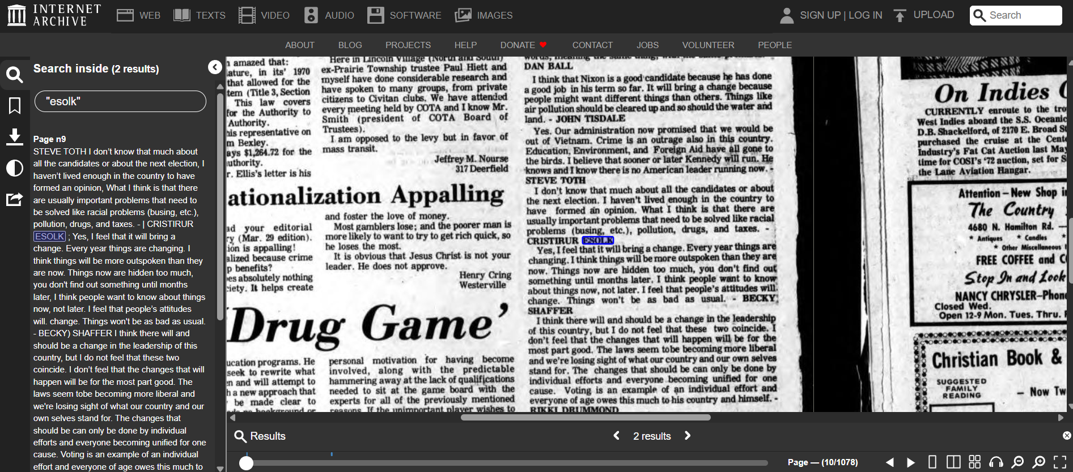Go to previous search result
The image size is (1073, 472).
point(617,436)
